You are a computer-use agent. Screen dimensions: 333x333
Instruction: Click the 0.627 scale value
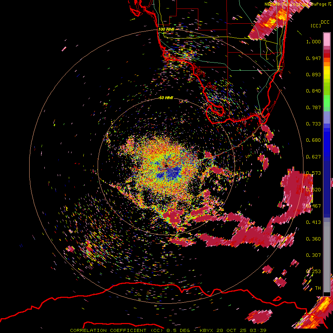tap(313, 157)
